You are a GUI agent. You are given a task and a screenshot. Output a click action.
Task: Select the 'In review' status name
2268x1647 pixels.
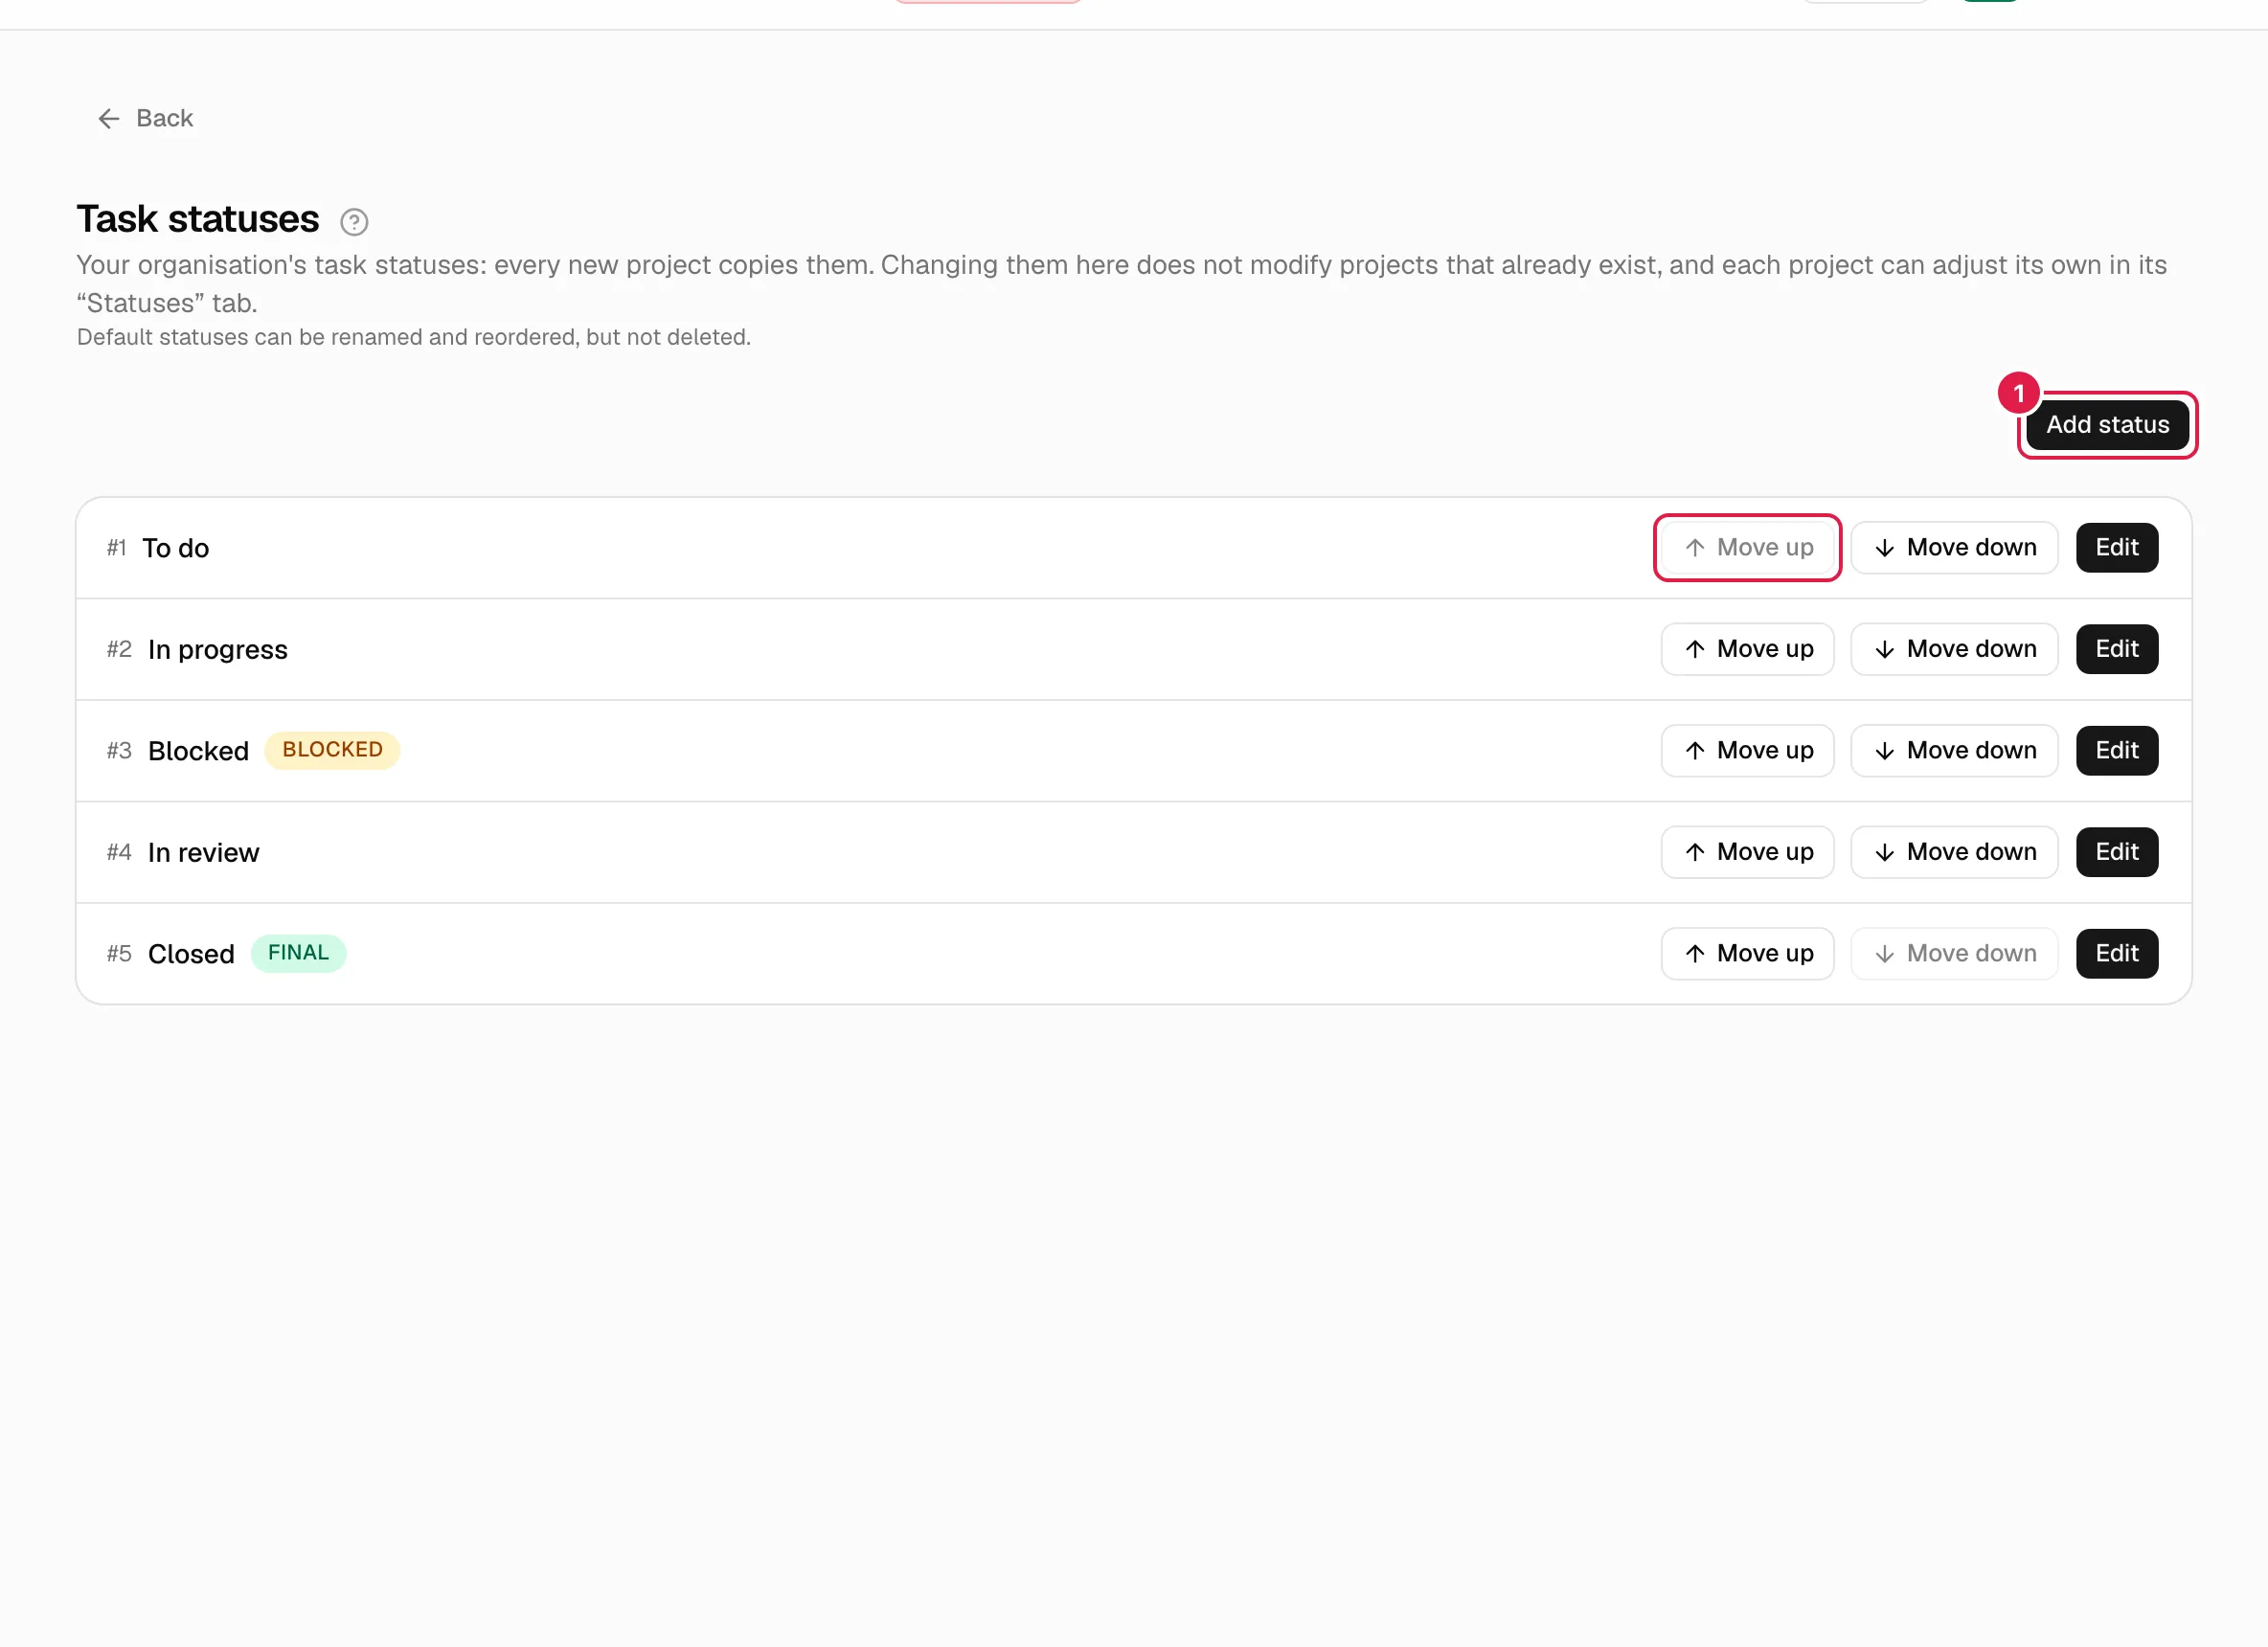(x=204, y=853)
